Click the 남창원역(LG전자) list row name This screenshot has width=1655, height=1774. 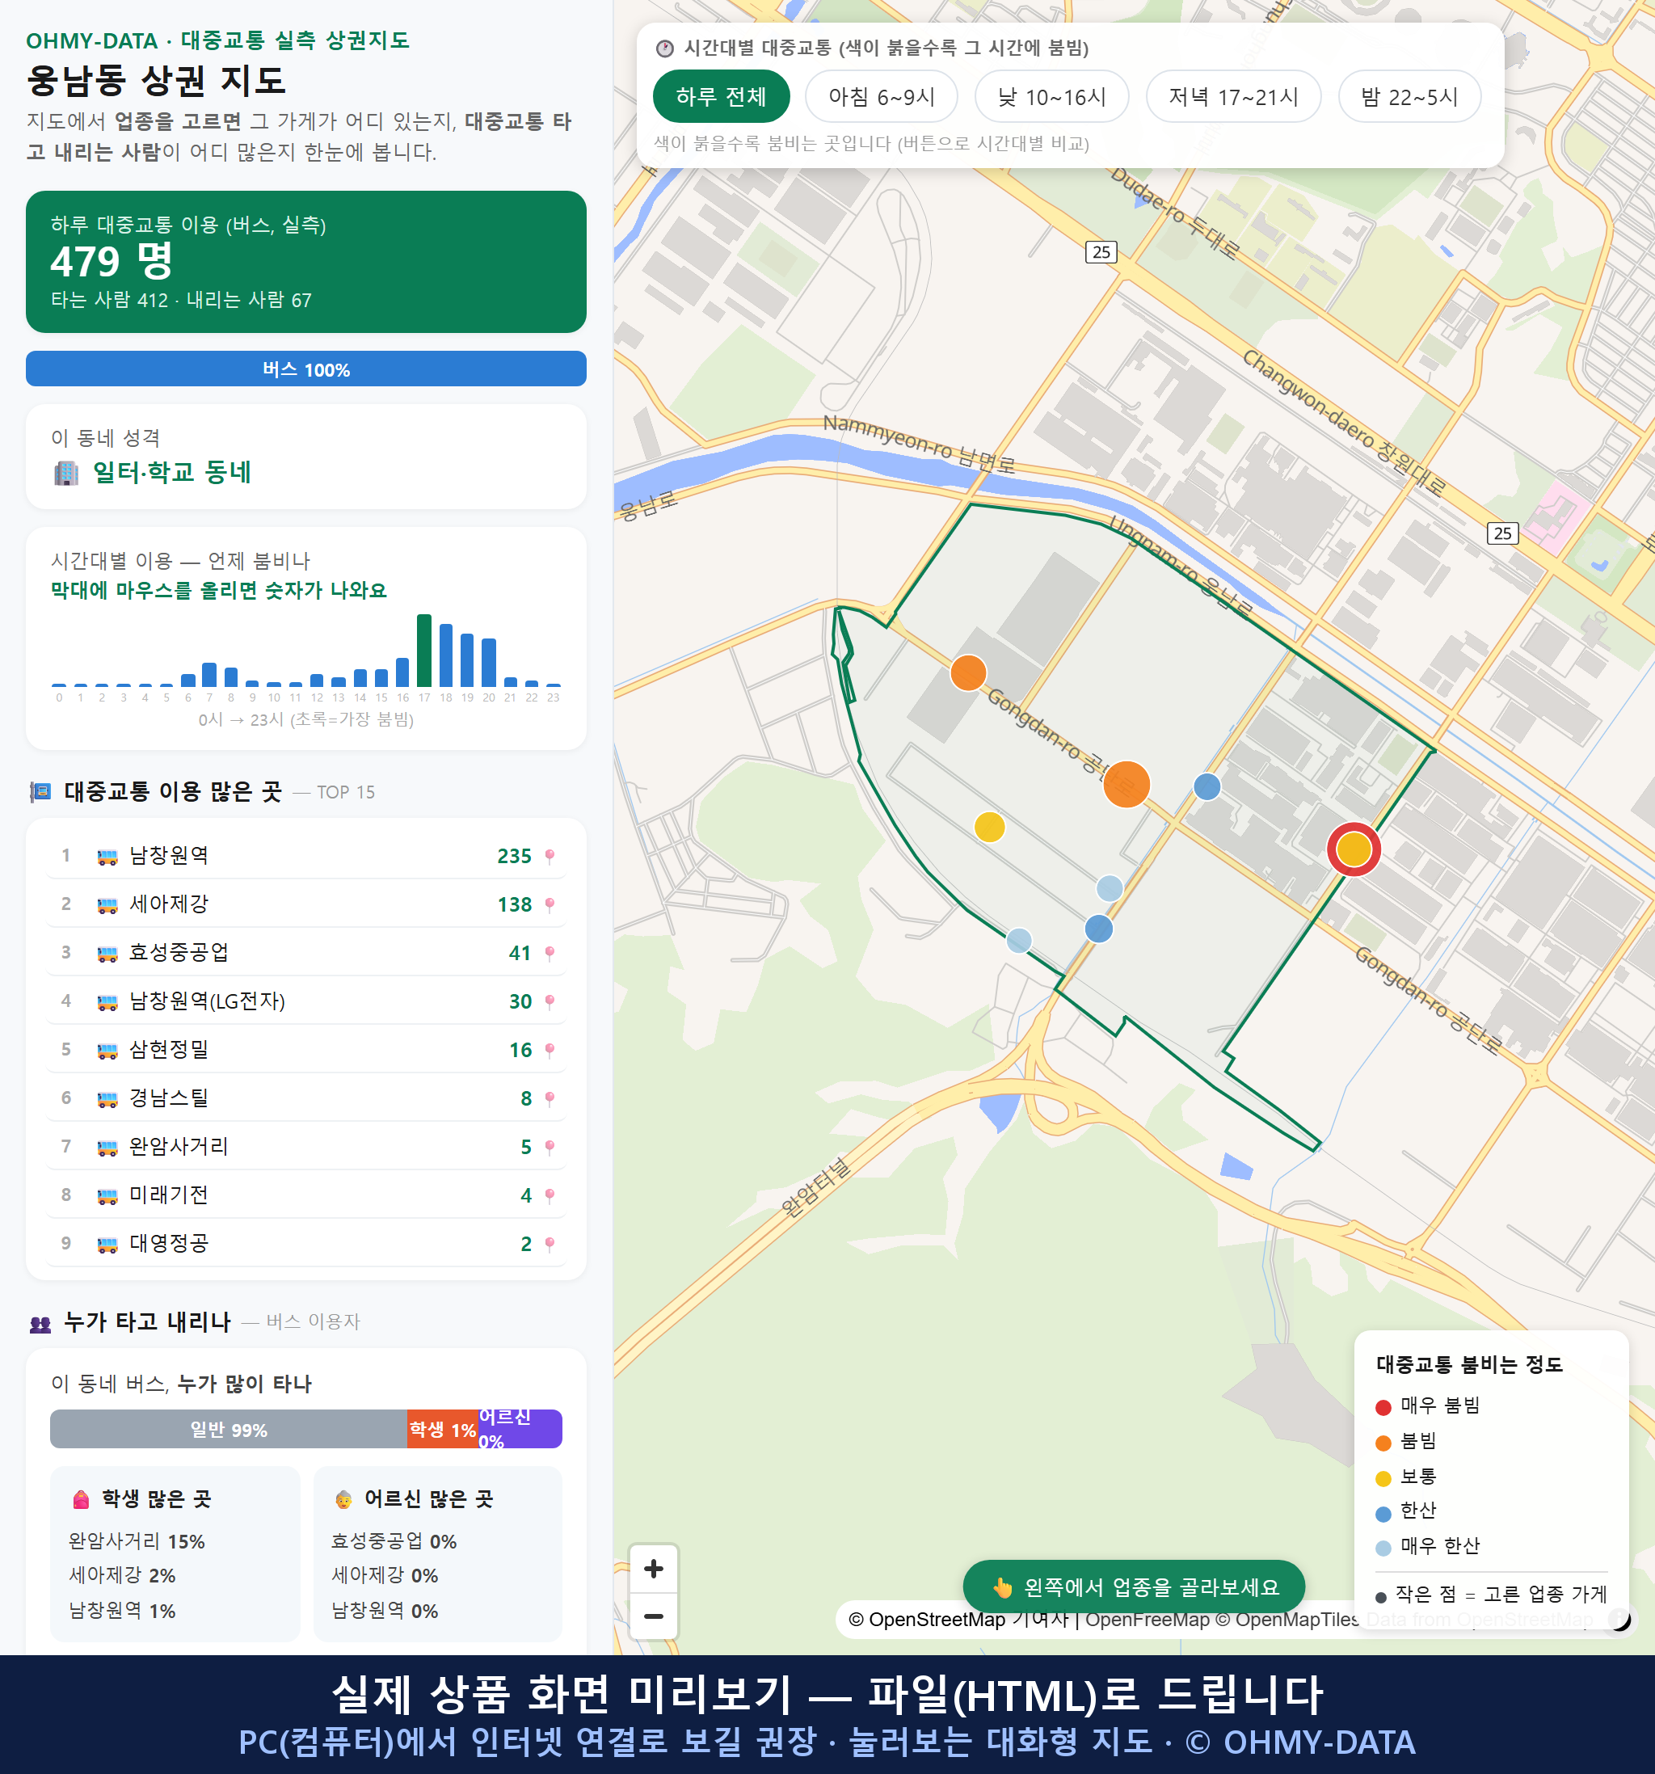(x=207, y=1001)
